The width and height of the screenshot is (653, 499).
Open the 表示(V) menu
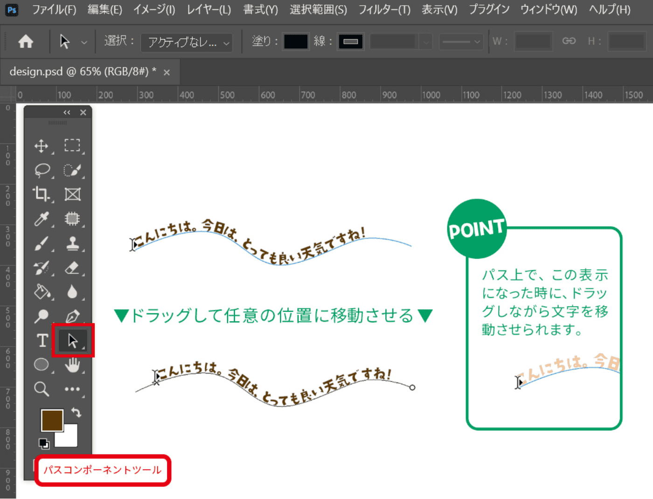(x=439, y=10)
